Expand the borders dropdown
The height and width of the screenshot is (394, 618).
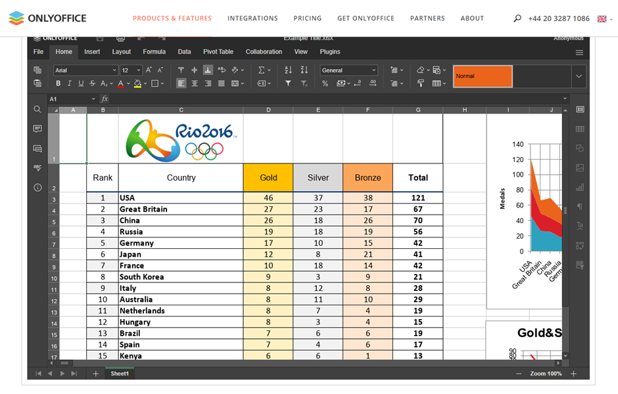click(162, 83)
